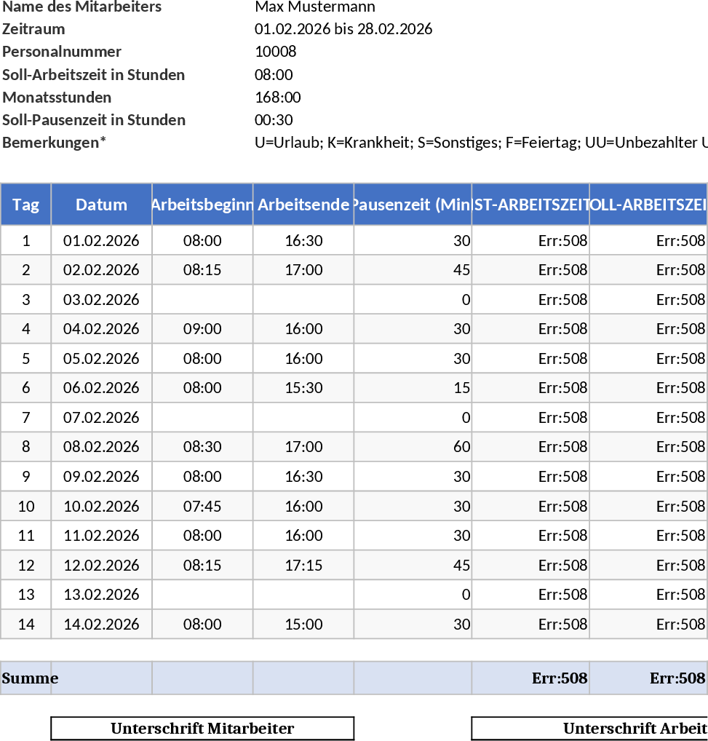Select the "Datum" column header
The width and height of the screenshot is (708, 741).
coord(101,205)
